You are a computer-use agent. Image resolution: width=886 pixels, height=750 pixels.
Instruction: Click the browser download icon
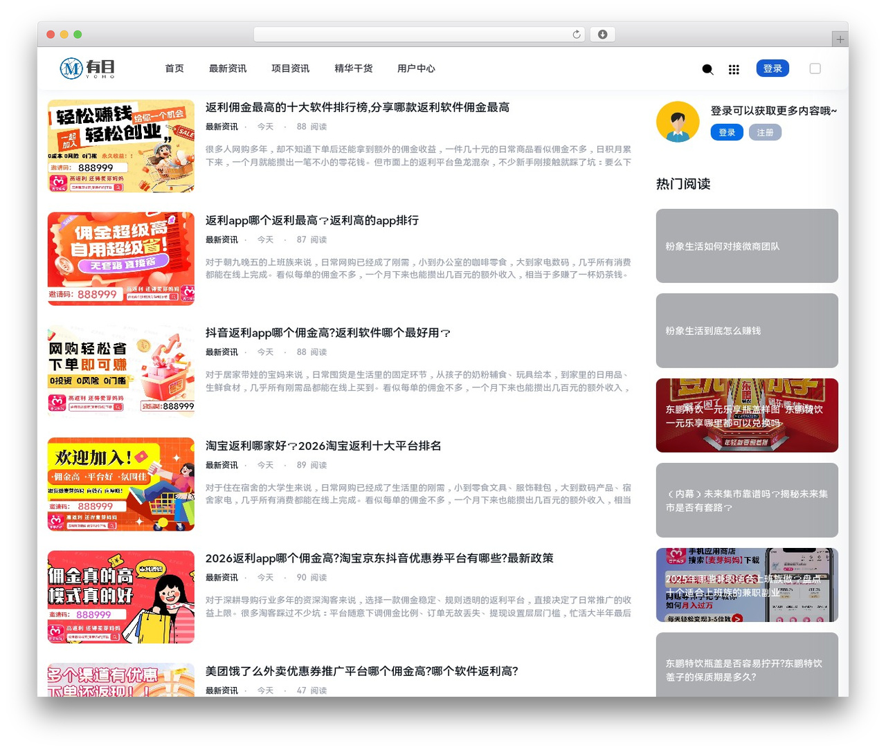602,35
